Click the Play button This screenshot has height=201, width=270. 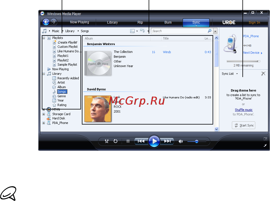click(154, 141)
